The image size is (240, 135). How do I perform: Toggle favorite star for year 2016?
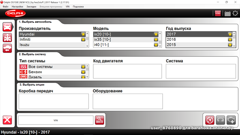point(230,40)
